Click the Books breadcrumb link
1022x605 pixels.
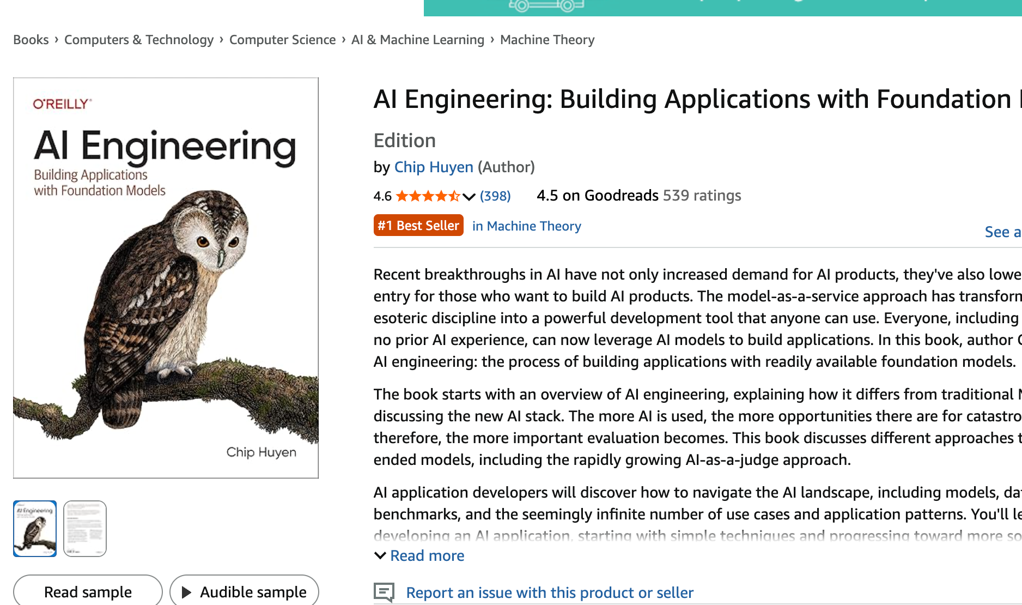coord(31,40)
